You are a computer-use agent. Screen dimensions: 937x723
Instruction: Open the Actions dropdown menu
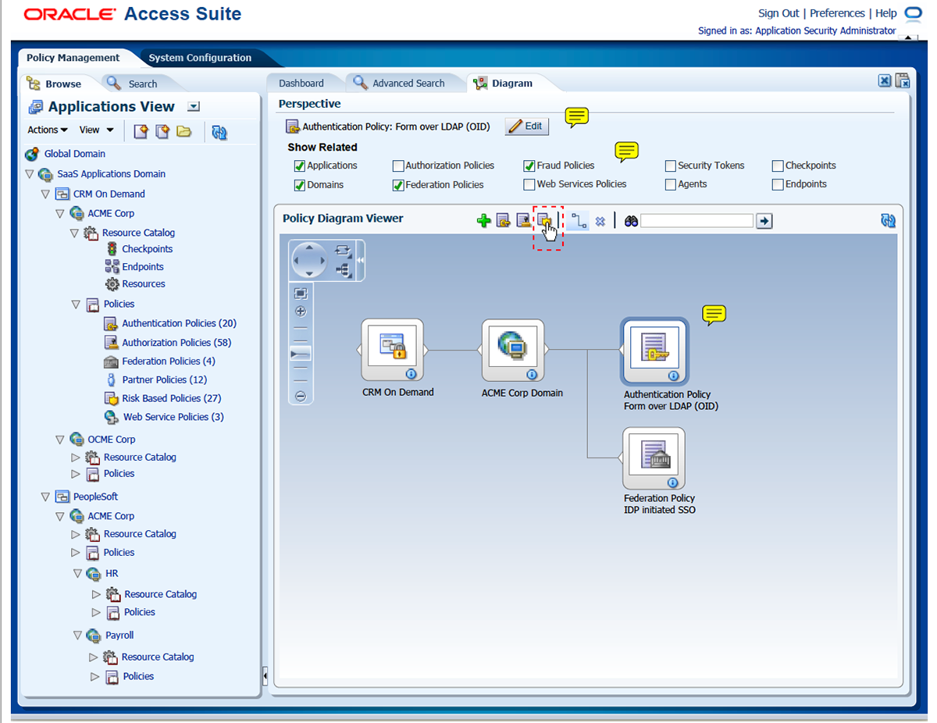tap(48, 130)
